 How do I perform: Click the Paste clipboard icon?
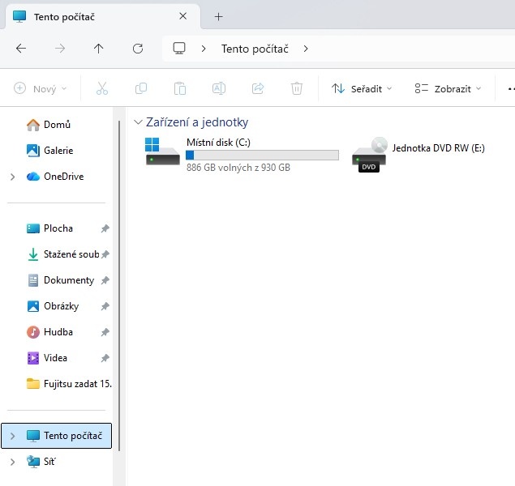pyautogui.click(x=180, y=88)
